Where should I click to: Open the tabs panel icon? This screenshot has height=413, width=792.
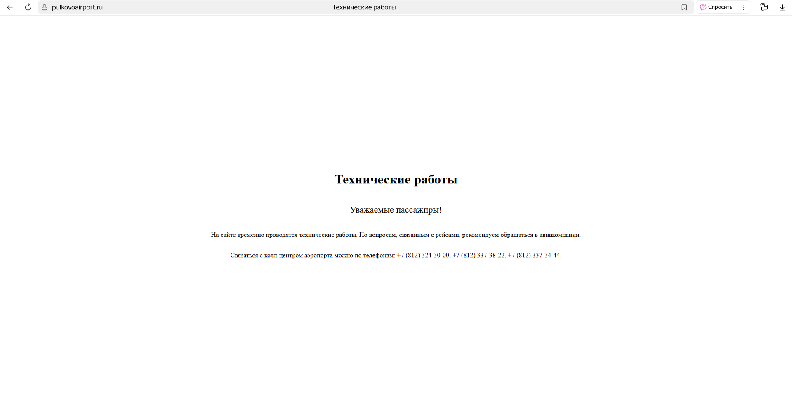click(x=764, y=7)
